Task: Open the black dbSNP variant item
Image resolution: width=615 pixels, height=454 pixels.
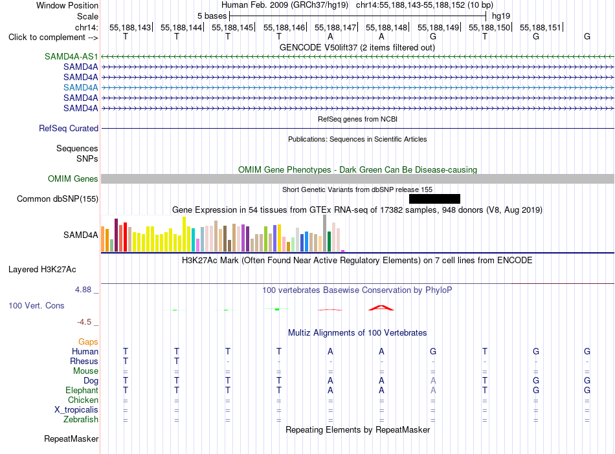Action: point(434,199)
